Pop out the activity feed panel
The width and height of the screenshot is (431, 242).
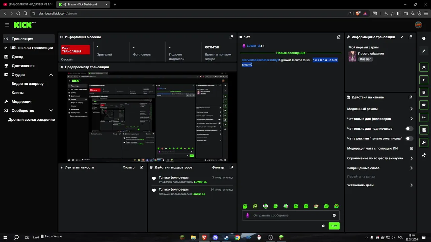tap(141, 167)
